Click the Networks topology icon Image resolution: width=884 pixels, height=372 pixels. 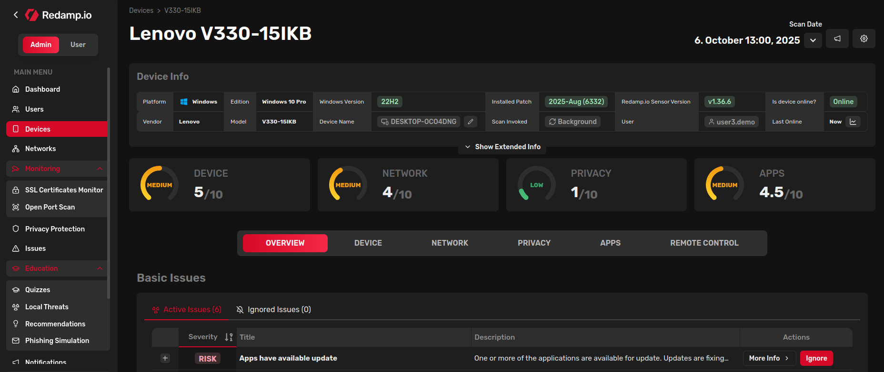16,149
